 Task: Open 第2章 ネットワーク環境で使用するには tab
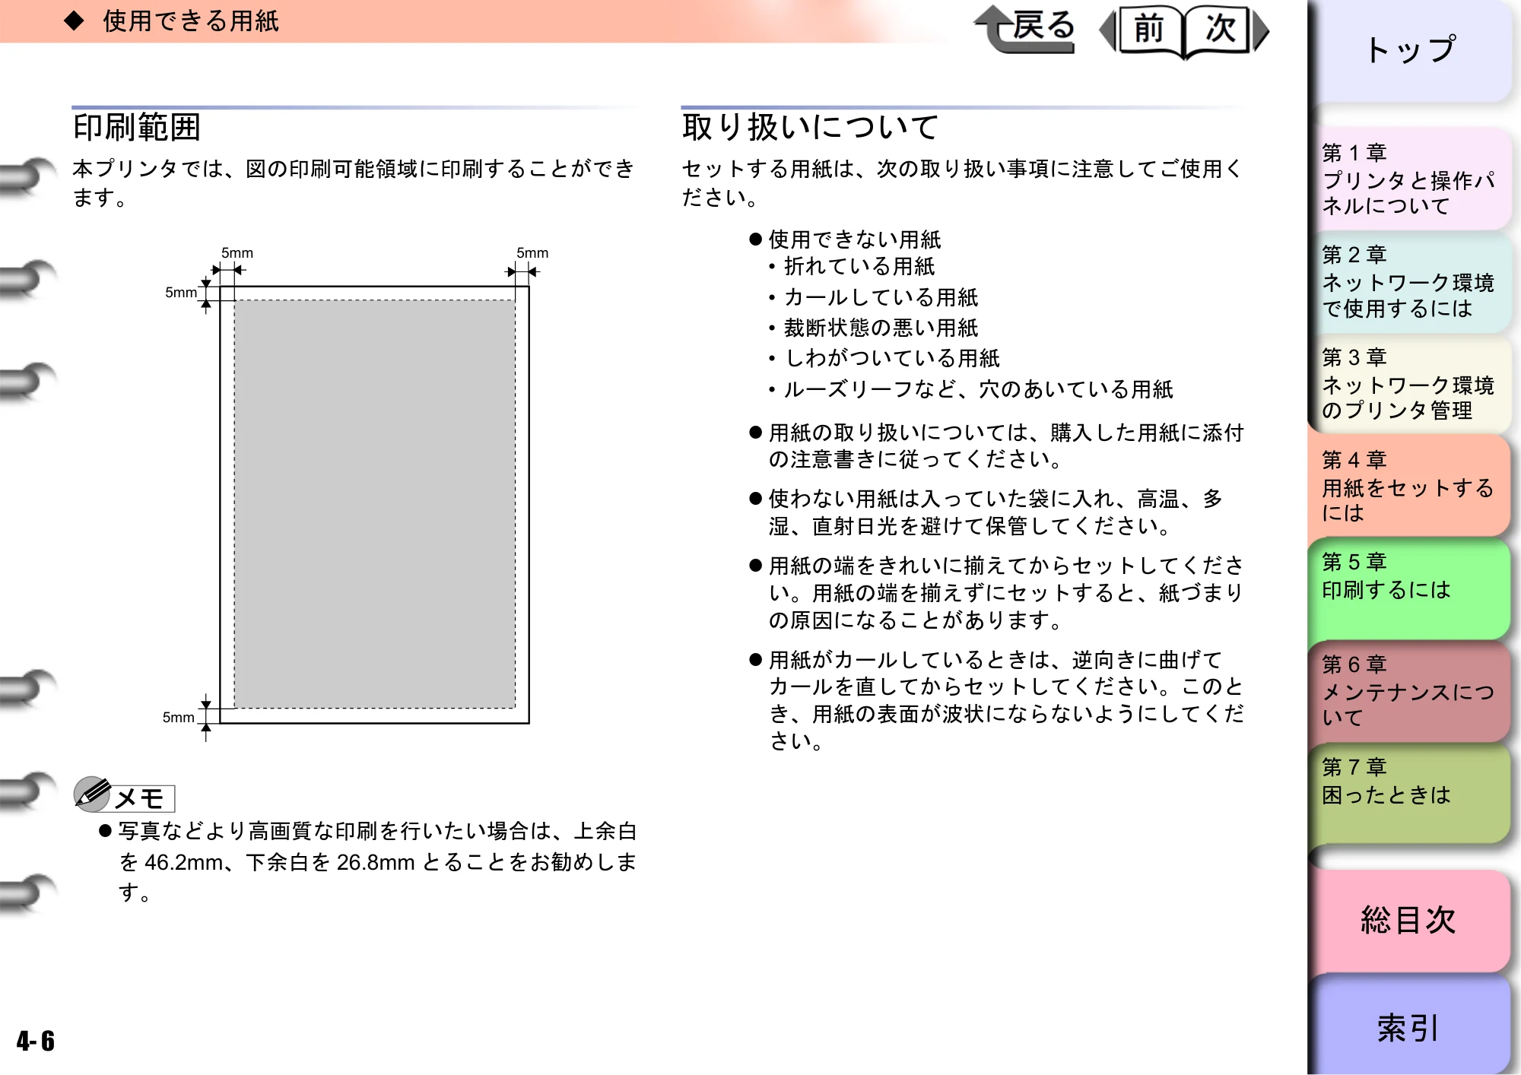click(1411, 282)
